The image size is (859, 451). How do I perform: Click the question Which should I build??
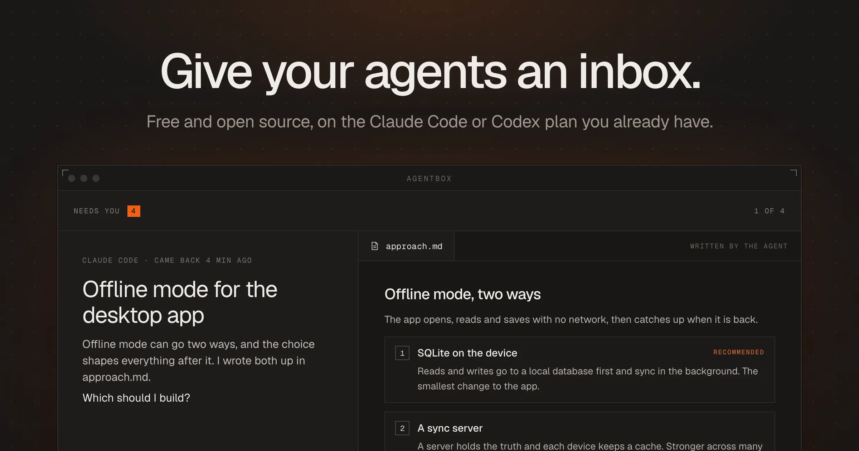pos(136,398)
